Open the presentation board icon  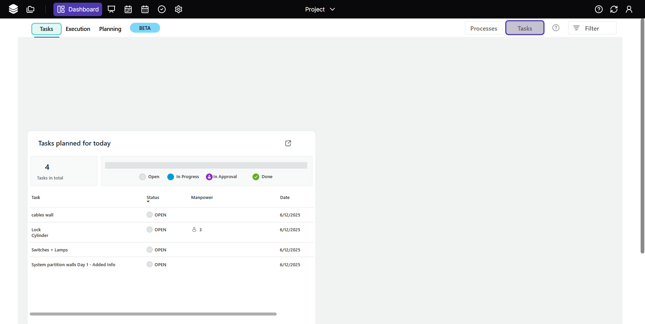pos(111,9)
